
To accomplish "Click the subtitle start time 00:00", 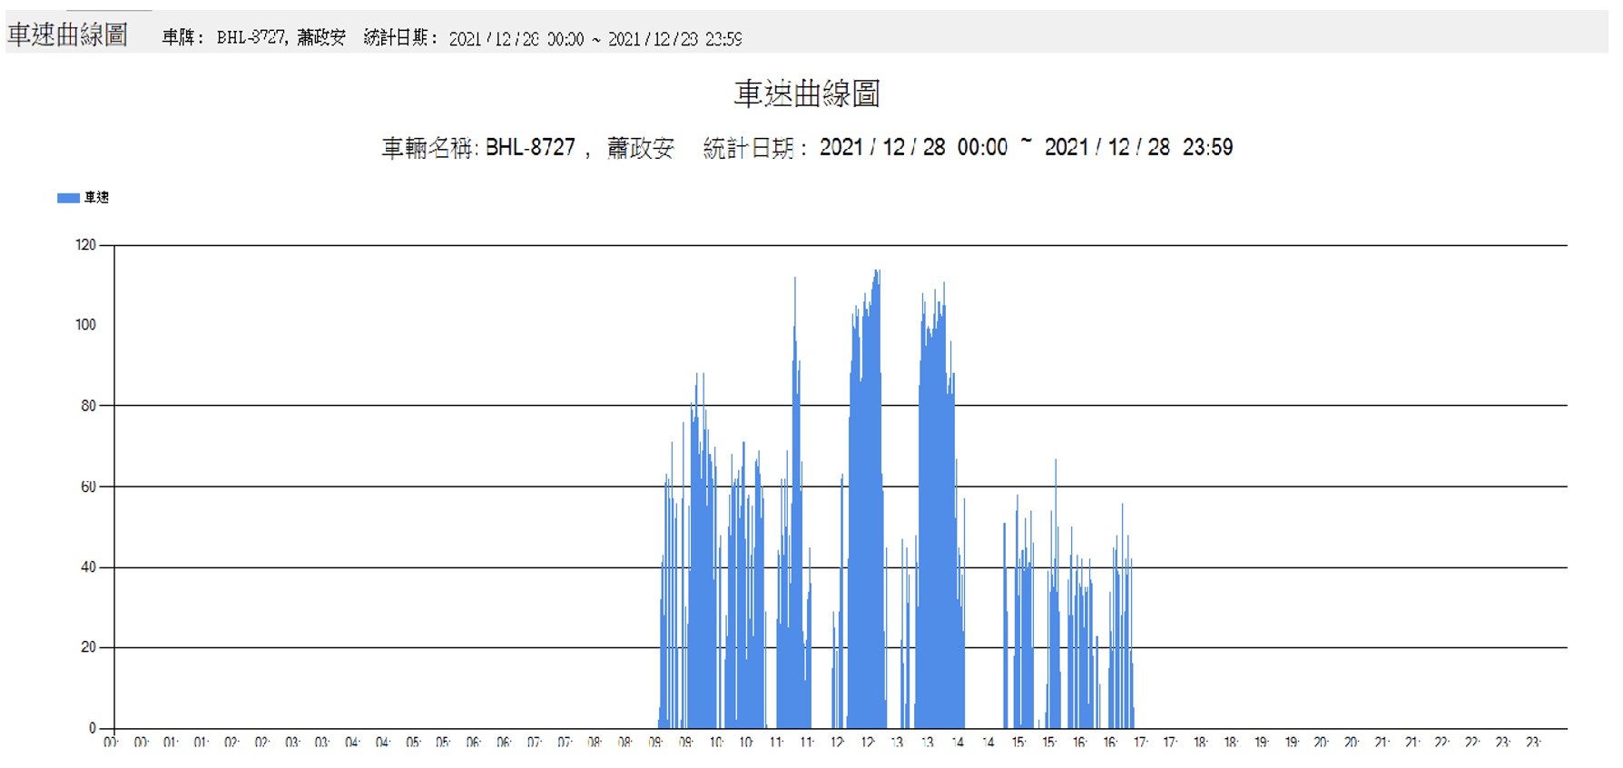I will tap(982, 148).
